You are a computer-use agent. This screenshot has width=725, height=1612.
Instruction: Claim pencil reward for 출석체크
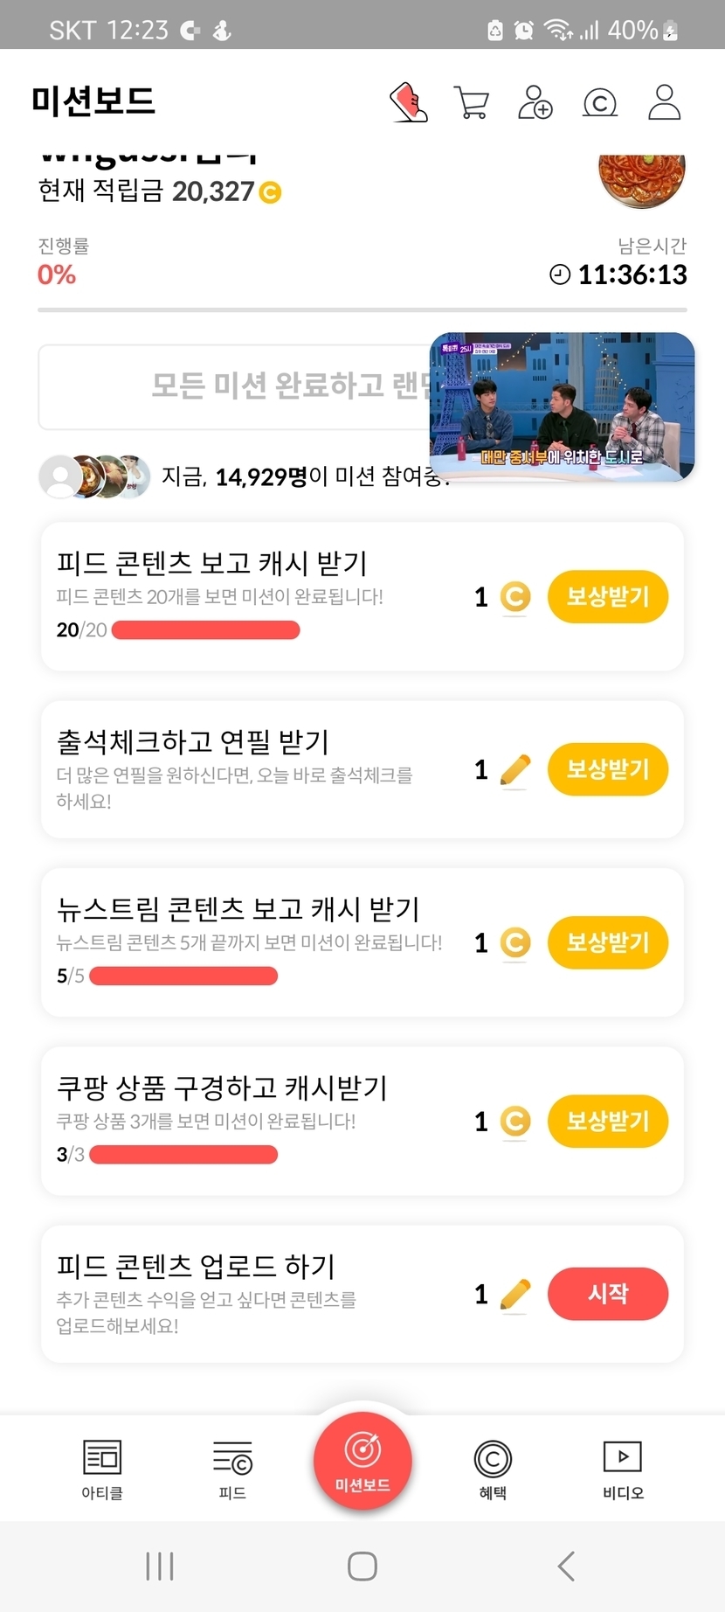coord(607,769)
